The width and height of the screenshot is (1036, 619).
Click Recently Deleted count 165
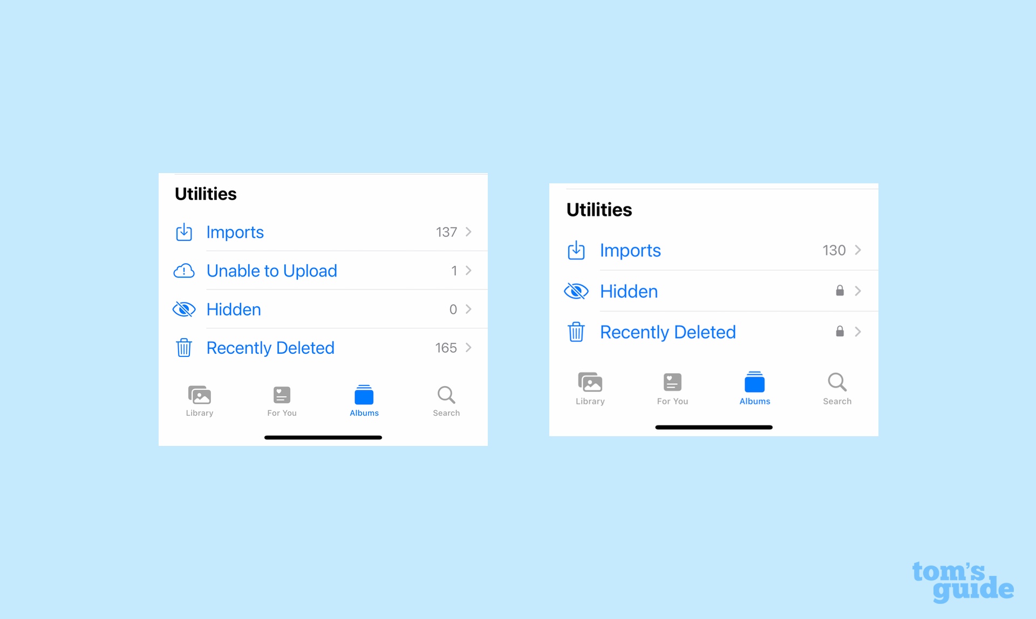pyautogui.click(x=444, y=347)
